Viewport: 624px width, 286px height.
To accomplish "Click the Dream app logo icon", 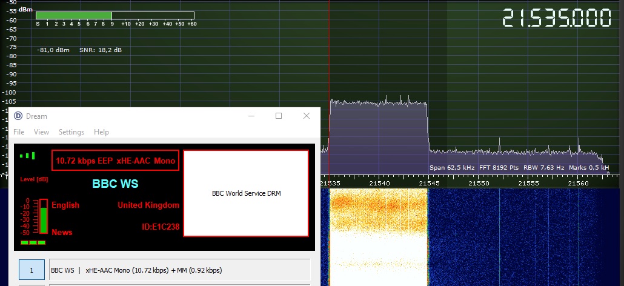I will click(18, 116).
